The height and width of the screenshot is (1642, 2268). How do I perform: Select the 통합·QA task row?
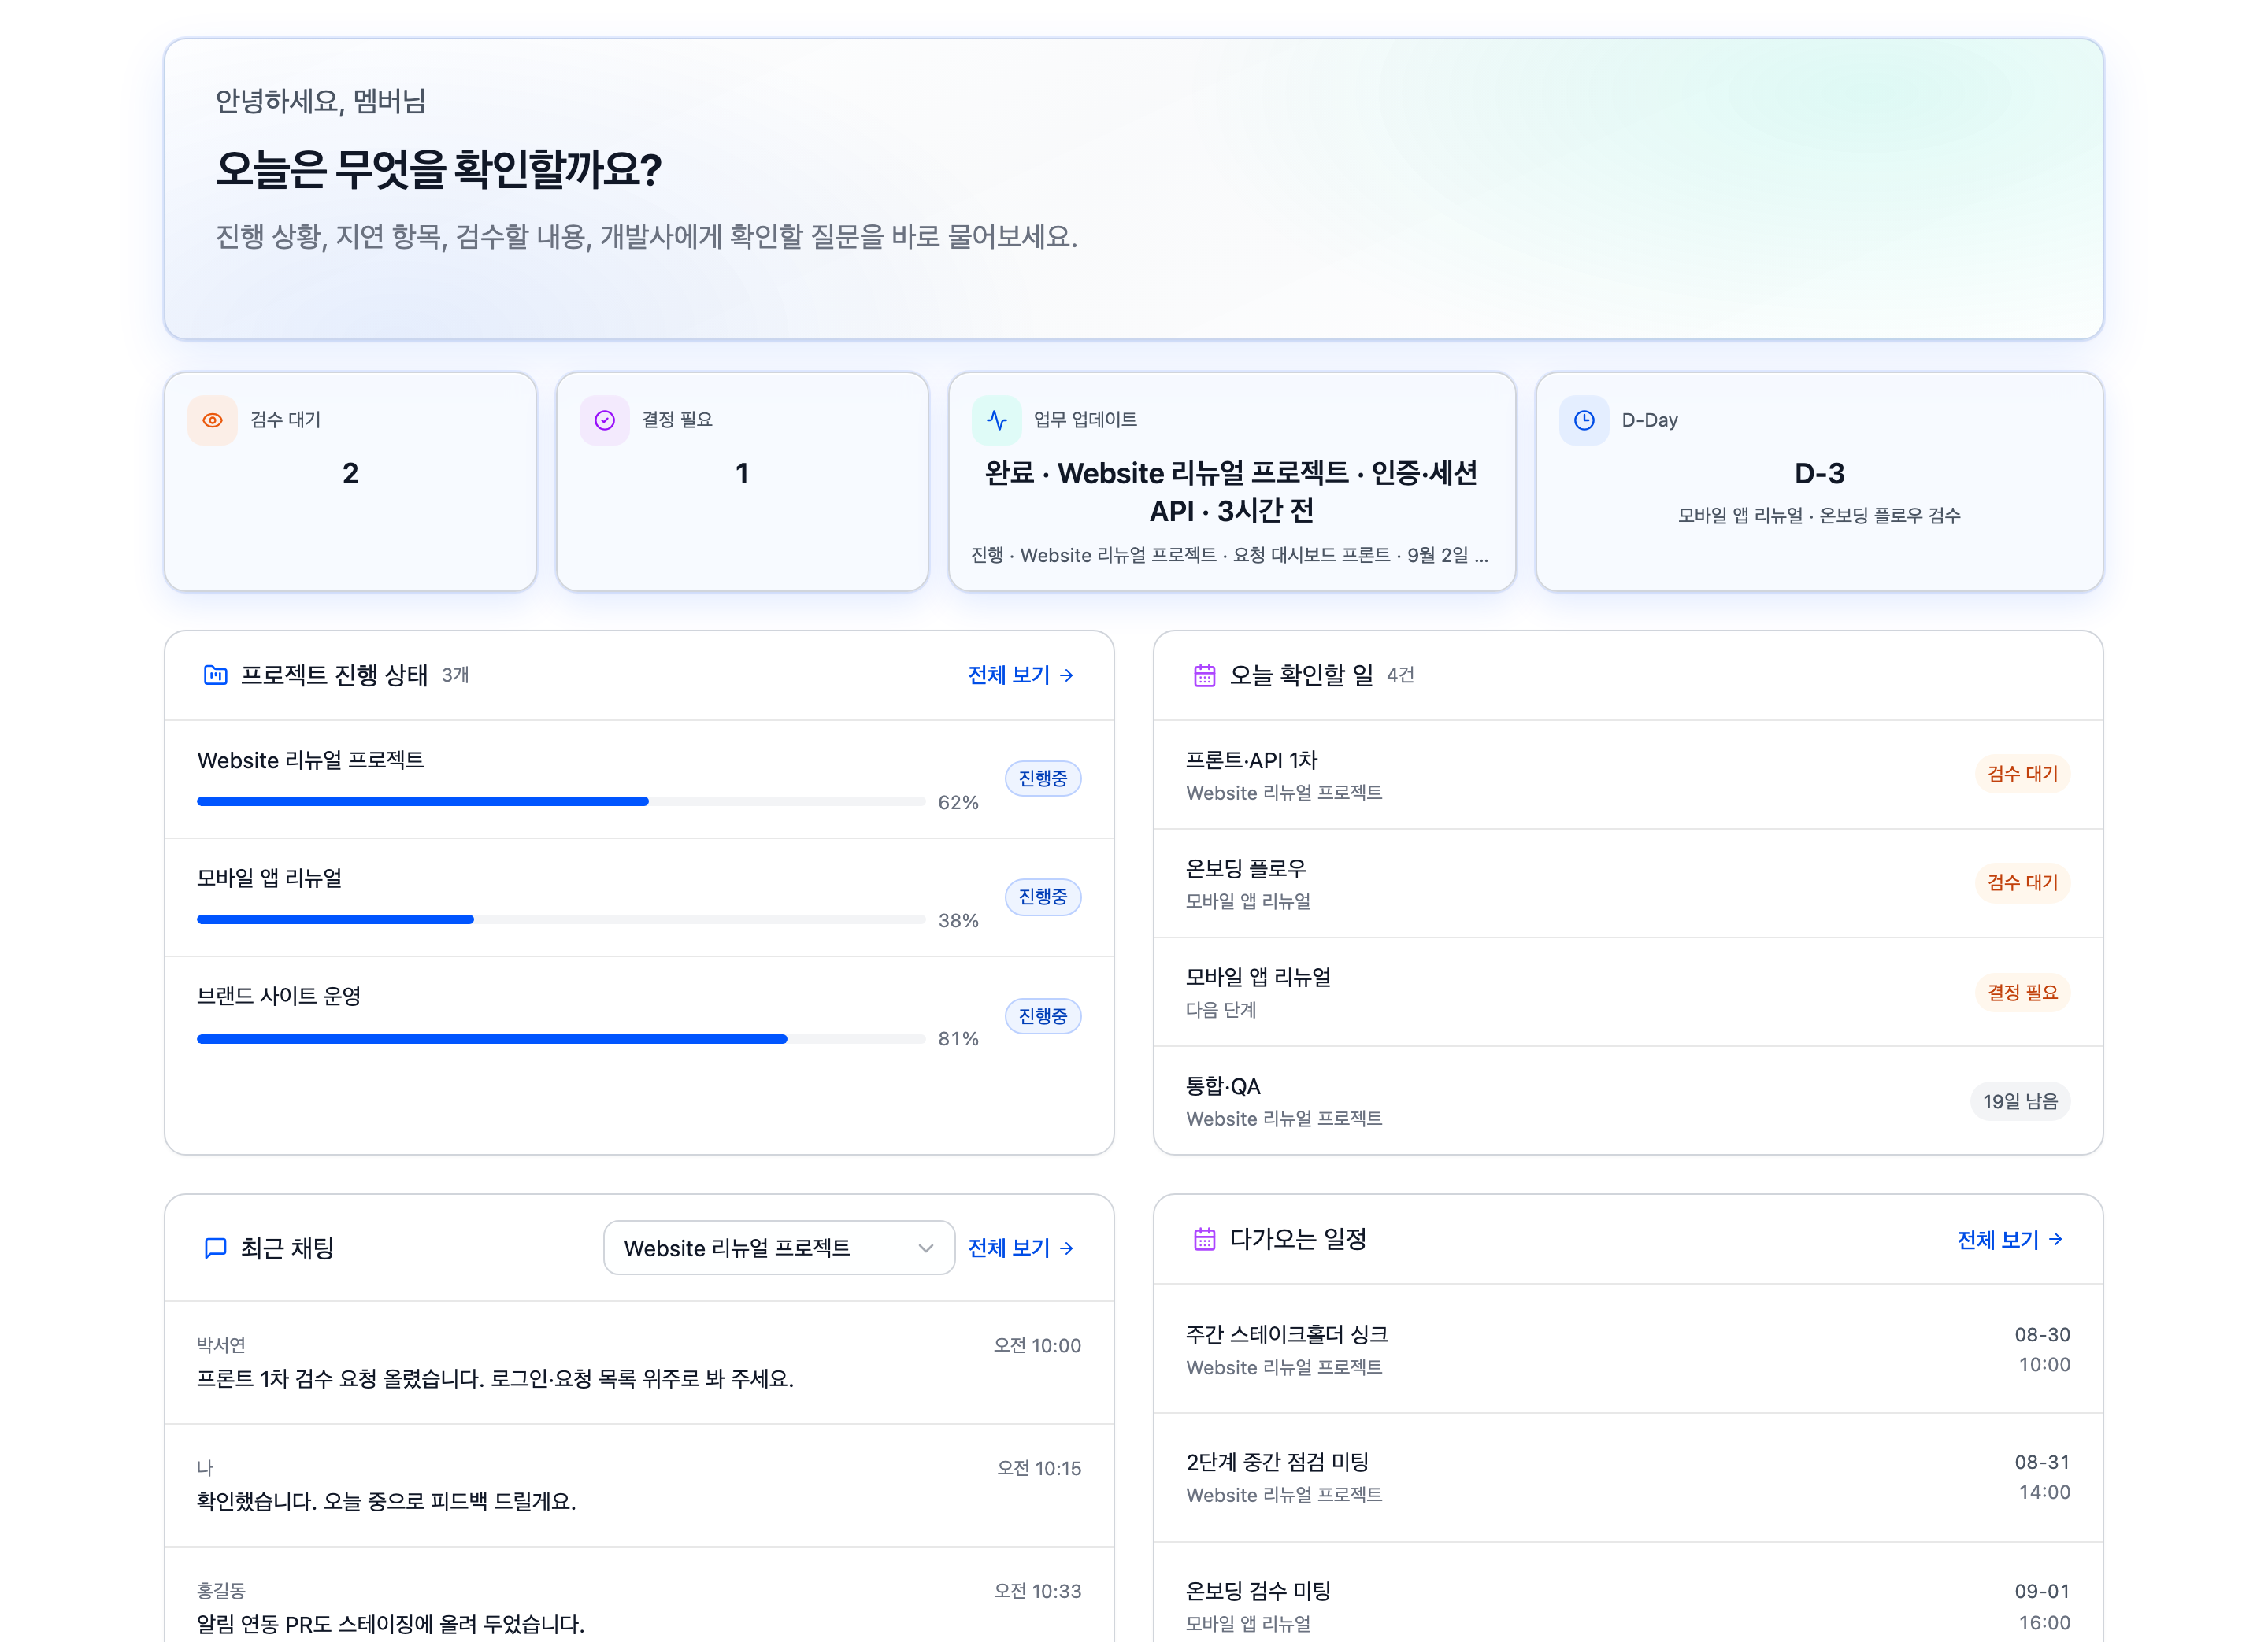tap(1628, 1100)
